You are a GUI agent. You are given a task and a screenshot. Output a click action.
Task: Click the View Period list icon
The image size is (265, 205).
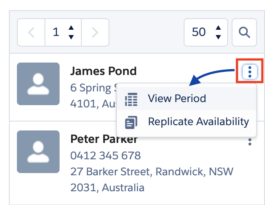[131, 99]
